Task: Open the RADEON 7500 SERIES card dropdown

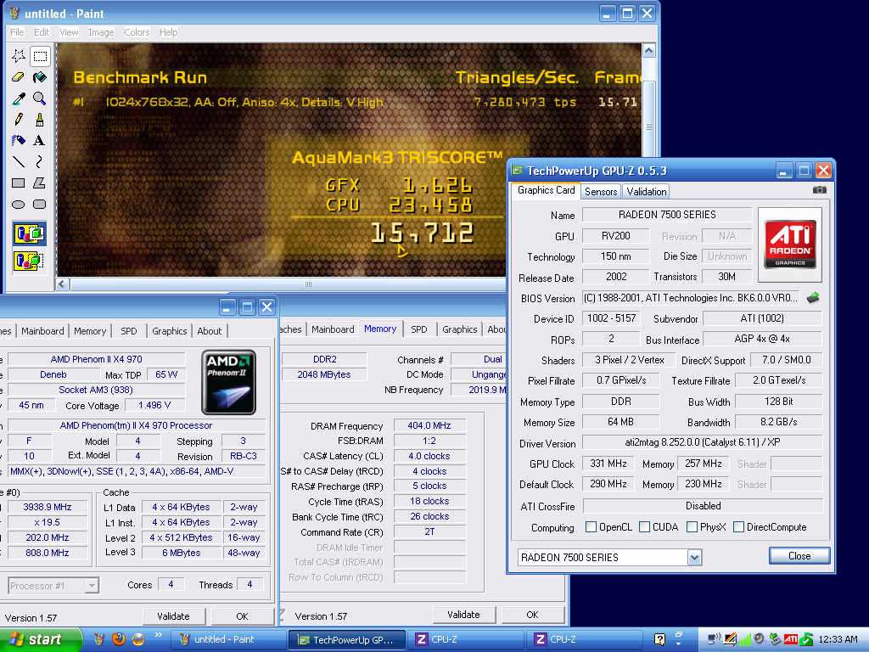Action: [694, 557]
